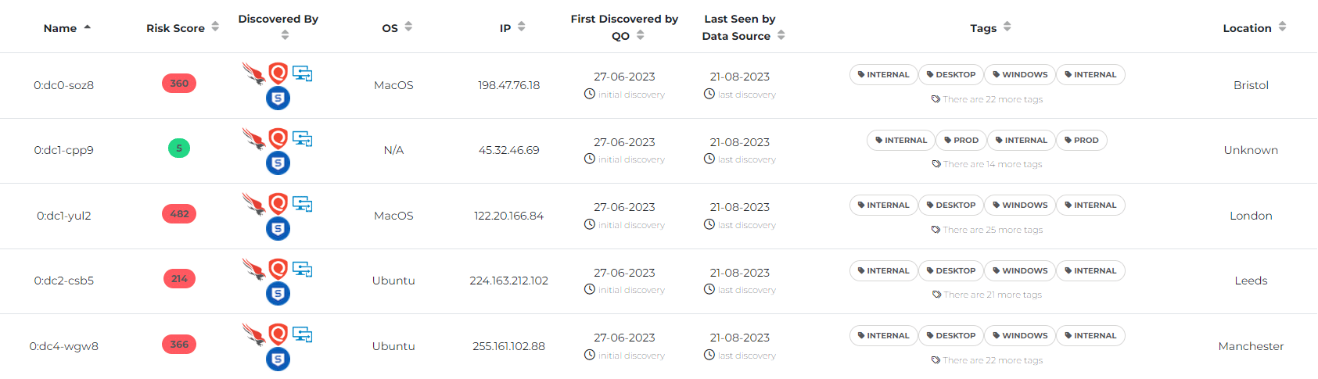1318x379 pixels.
Task: Click the blue shield icon for 0:dc1-yul2
Action: [x=278, y=229]
